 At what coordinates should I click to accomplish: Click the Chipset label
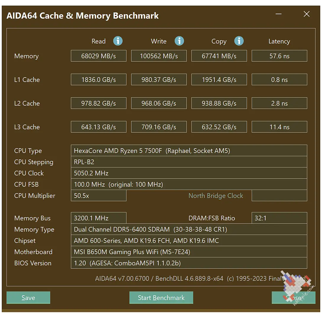[25, 241]
